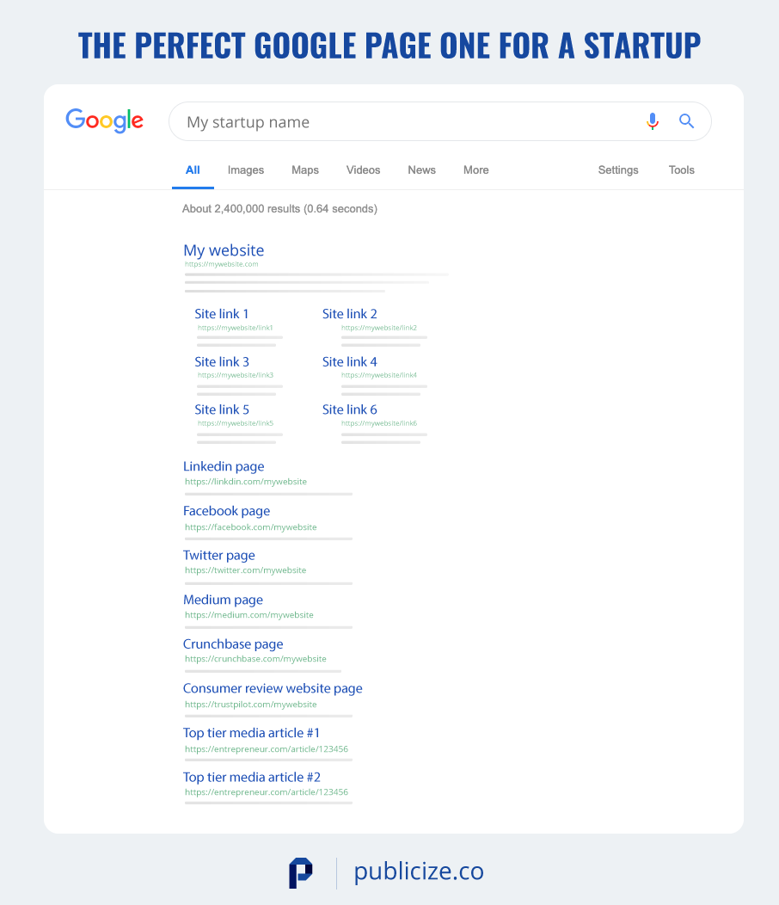Expand the More menu
Viewport: 779px width, 905px height.
click(475, 170)
